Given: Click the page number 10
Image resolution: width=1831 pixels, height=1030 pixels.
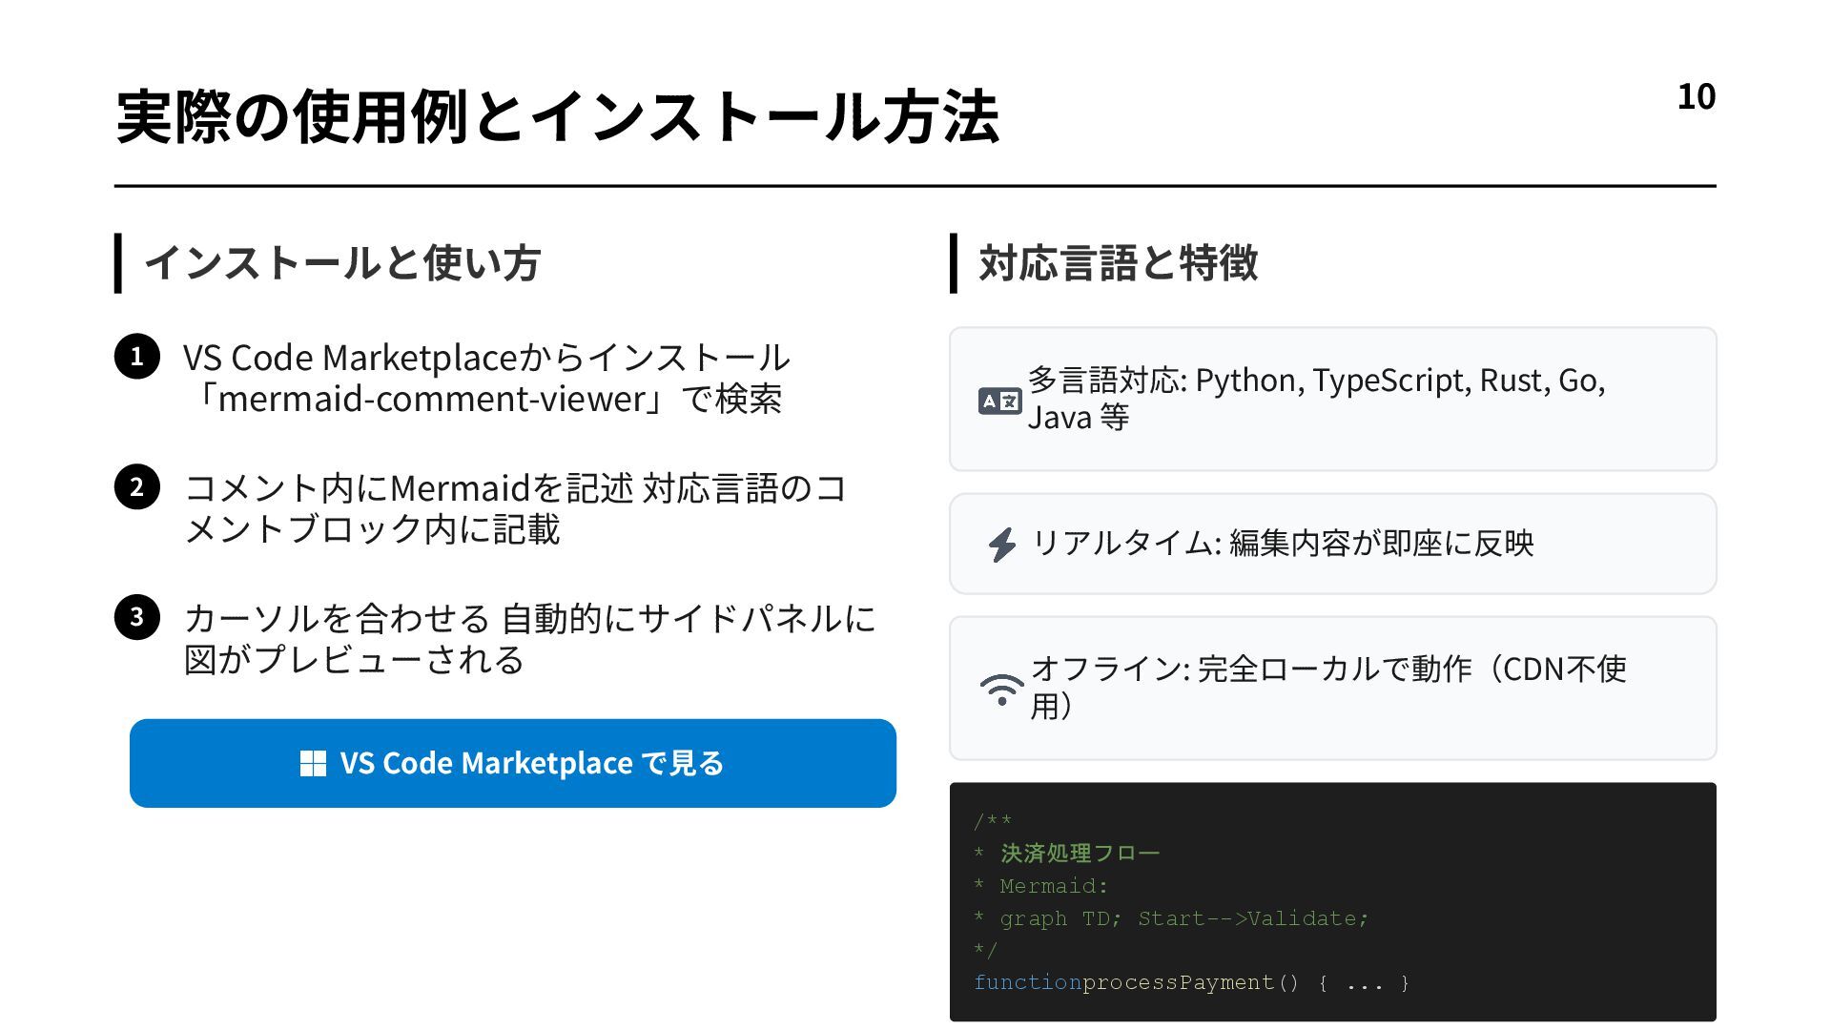Looking at the screenshot, I should tap(1696, 96).
